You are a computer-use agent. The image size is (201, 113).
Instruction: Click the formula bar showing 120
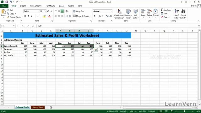tap(118, 26)
